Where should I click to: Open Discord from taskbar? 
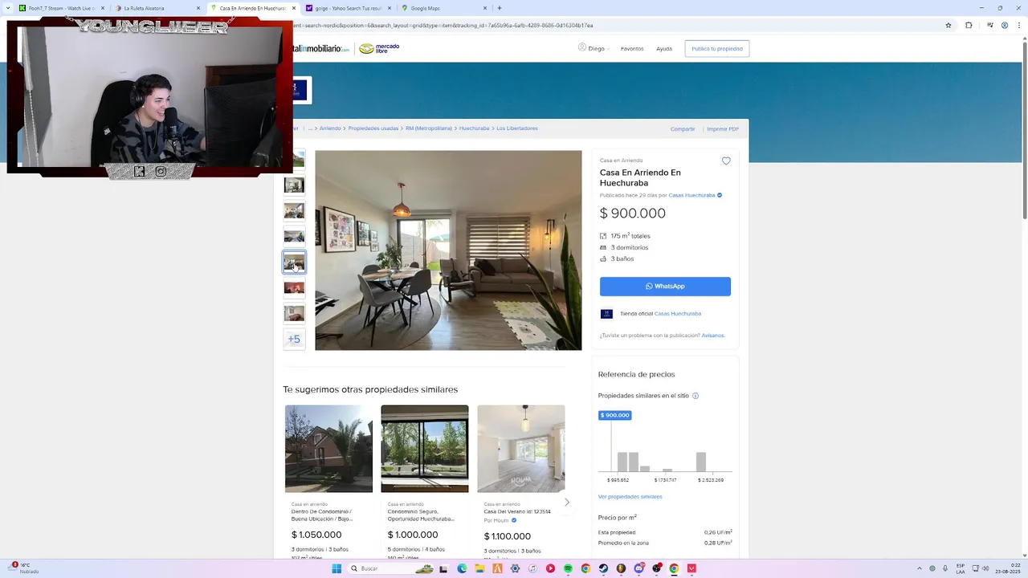pyautogui.click(x=638, y=568)
